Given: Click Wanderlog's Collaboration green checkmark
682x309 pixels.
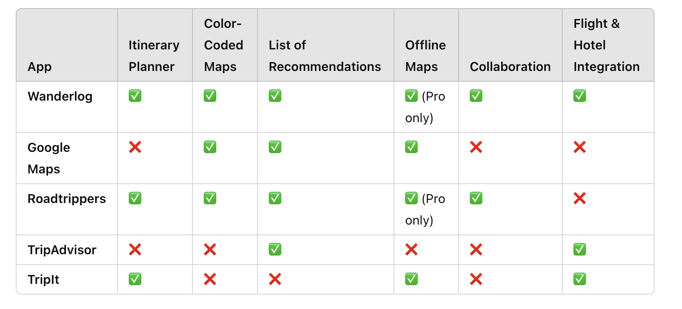Looking at the screenshot, I should click(x=476, y=96).
